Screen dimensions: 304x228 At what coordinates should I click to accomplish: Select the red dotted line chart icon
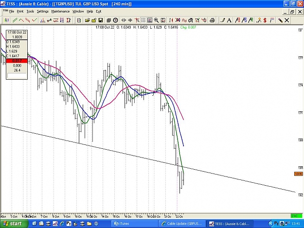pos(35,20)
